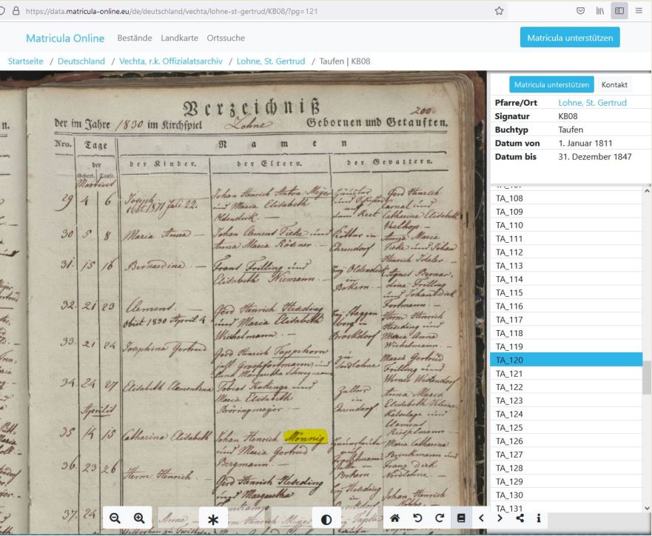Rotate image clockwise

click(440, 518)
